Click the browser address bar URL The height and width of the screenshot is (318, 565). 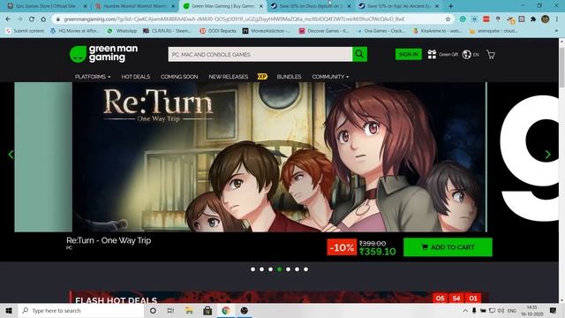click(234, 19)
